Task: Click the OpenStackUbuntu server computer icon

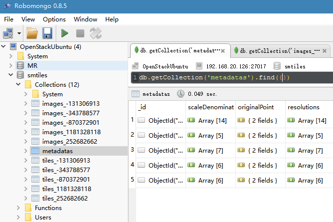Action: coord(13,46)
